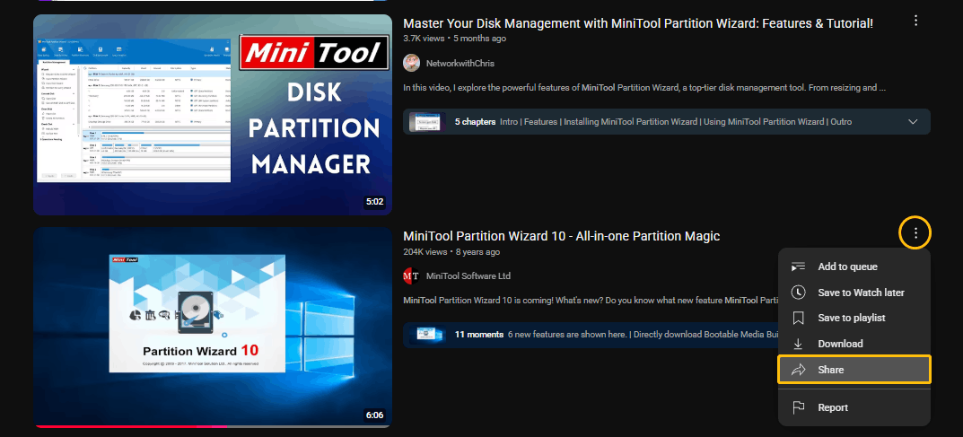This screenshot has width=963, height=437.
Task: Open NetworkwithChris channel avatar
Action: 411,63
